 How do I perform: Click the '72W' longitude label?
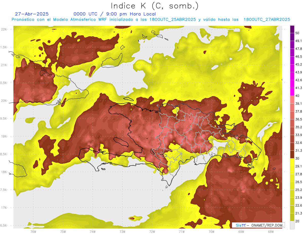click(x=152, y=232)
